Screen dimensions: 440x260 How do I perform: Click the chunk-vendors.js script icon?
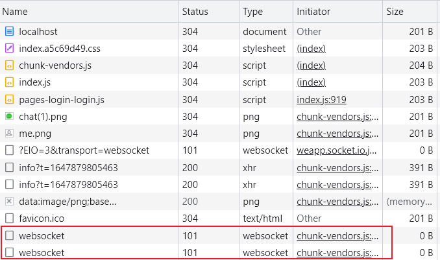click(9, 65)
